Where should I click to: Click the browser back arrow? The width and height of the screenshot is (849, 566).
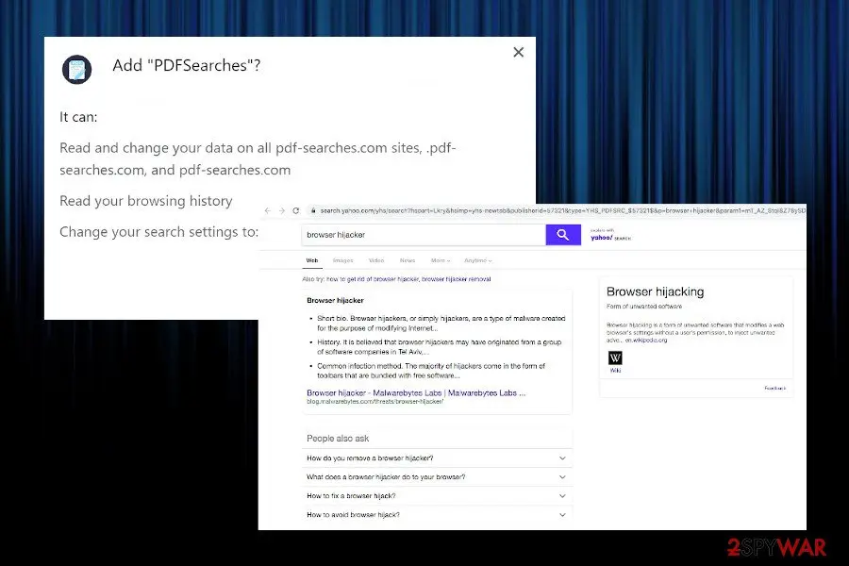pos(268,210)
